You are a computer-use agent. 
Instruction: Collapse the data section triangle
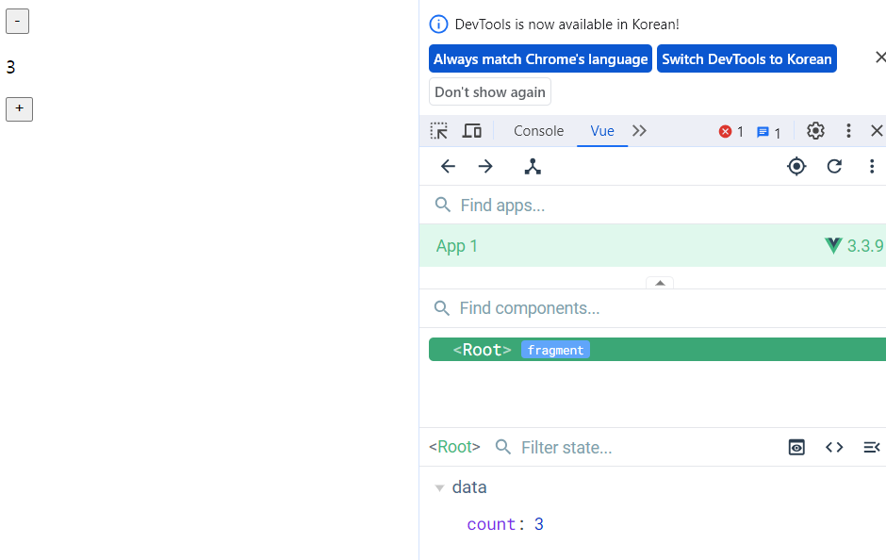click(439, 487)
